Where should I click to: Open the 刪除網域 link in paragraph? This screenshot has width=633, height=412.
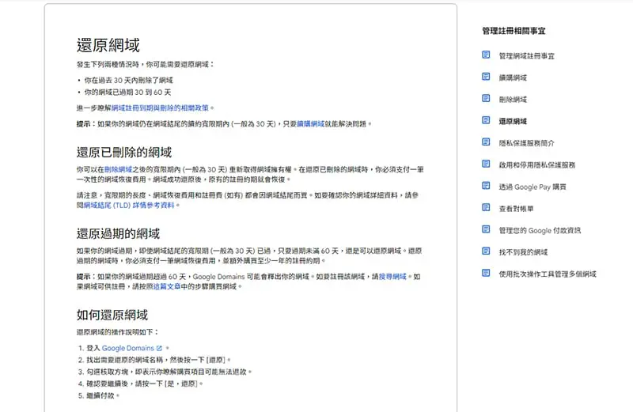[x=118, y=169]
